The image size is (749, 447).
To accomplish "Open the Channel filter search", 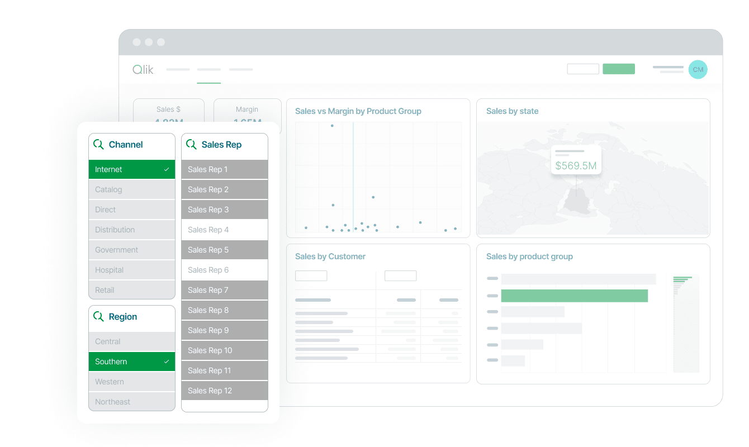I will pyautogui.click(x=99, y=144).
